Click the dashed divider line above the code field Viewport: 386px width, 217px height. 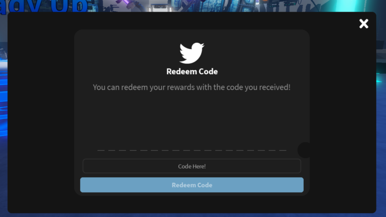[192, 150]
